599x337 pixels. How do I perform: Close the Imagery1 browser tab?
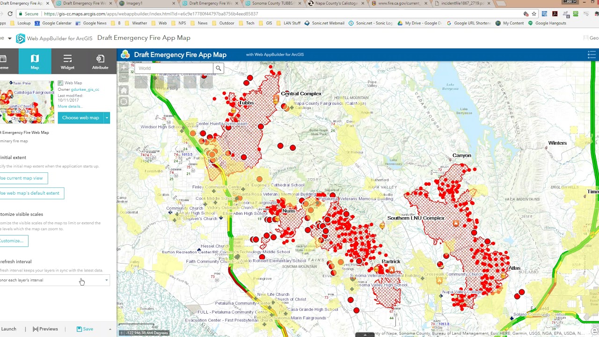point(174,3)
